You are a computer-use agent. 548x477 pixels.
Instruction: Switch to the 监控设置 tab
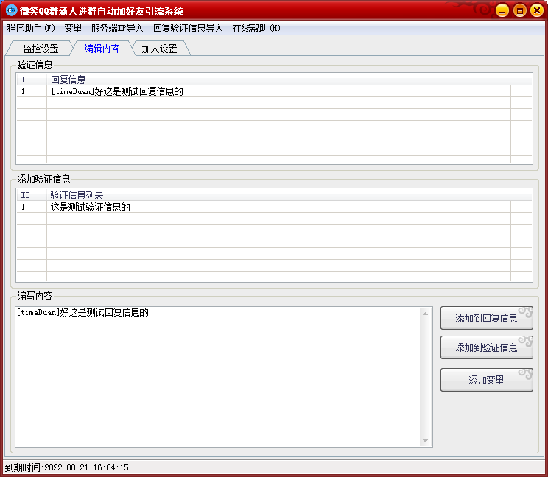(x=41, y=49)
